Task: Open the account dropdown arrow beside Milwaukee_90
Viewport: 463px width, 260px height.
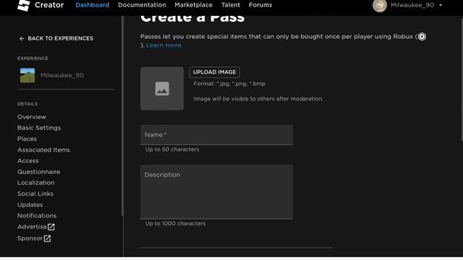Action: pos(441,5)
